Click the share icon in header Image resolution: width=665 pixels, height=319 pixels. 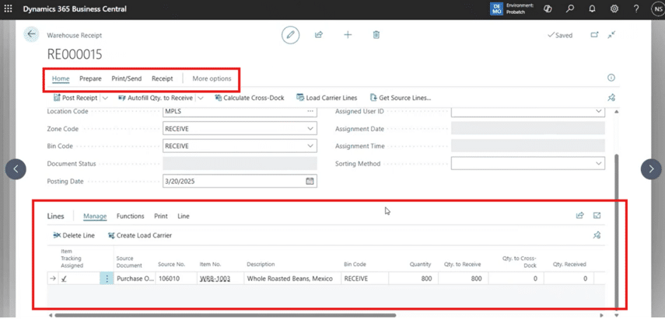(x=319, y=35)
